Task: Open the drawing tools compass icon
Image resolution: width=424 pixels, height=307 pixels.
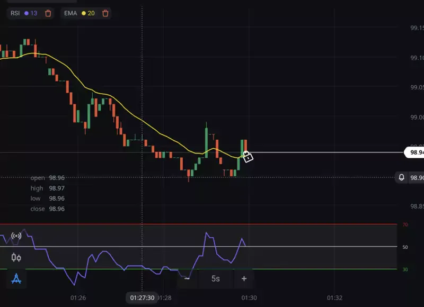Action: click(x=16, y=278)
